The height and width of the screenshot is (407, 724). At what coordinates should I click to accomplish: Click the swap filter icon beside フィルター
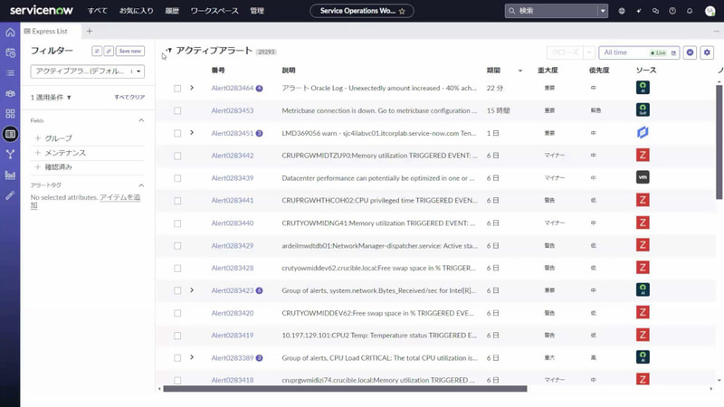pos(97,51)
